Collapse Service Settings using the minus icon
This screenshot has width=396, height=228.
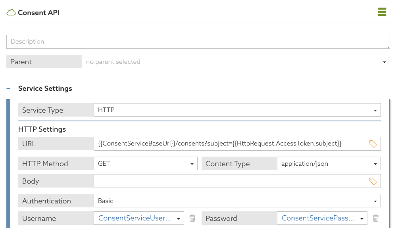coord(8,88)
